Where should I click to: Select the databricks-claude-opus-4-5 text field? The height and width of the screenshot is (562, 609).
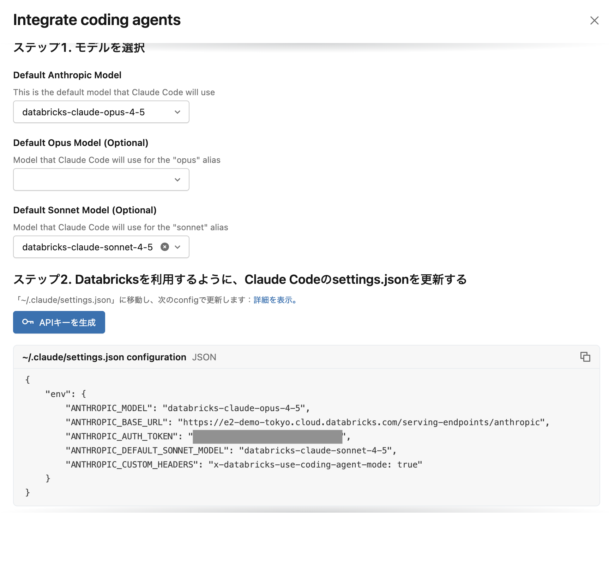pos(88,112)
